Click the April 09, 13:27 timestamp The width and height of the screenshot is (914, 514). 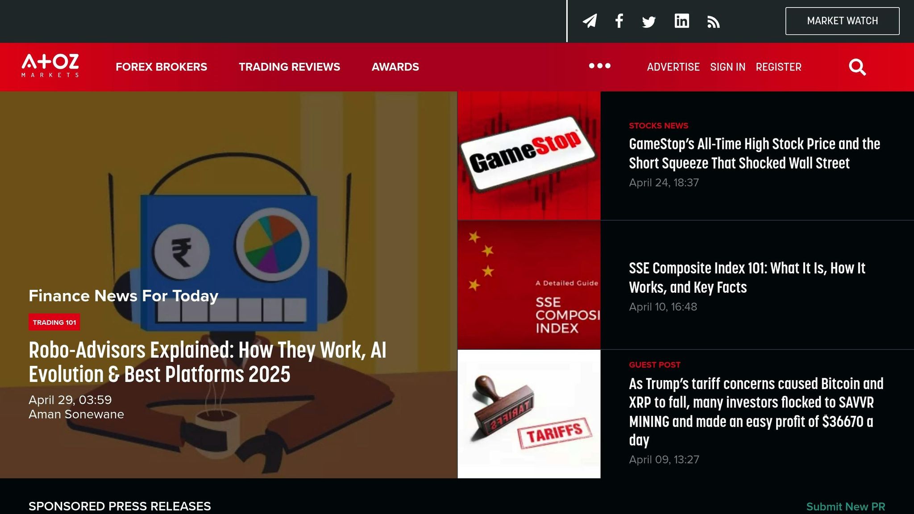point(664,460)
